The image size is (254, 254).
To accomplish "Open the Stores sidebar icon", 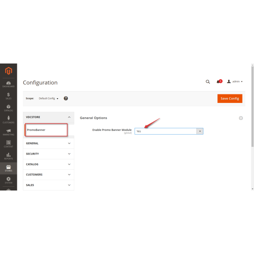I will click(x=8, y=168).
